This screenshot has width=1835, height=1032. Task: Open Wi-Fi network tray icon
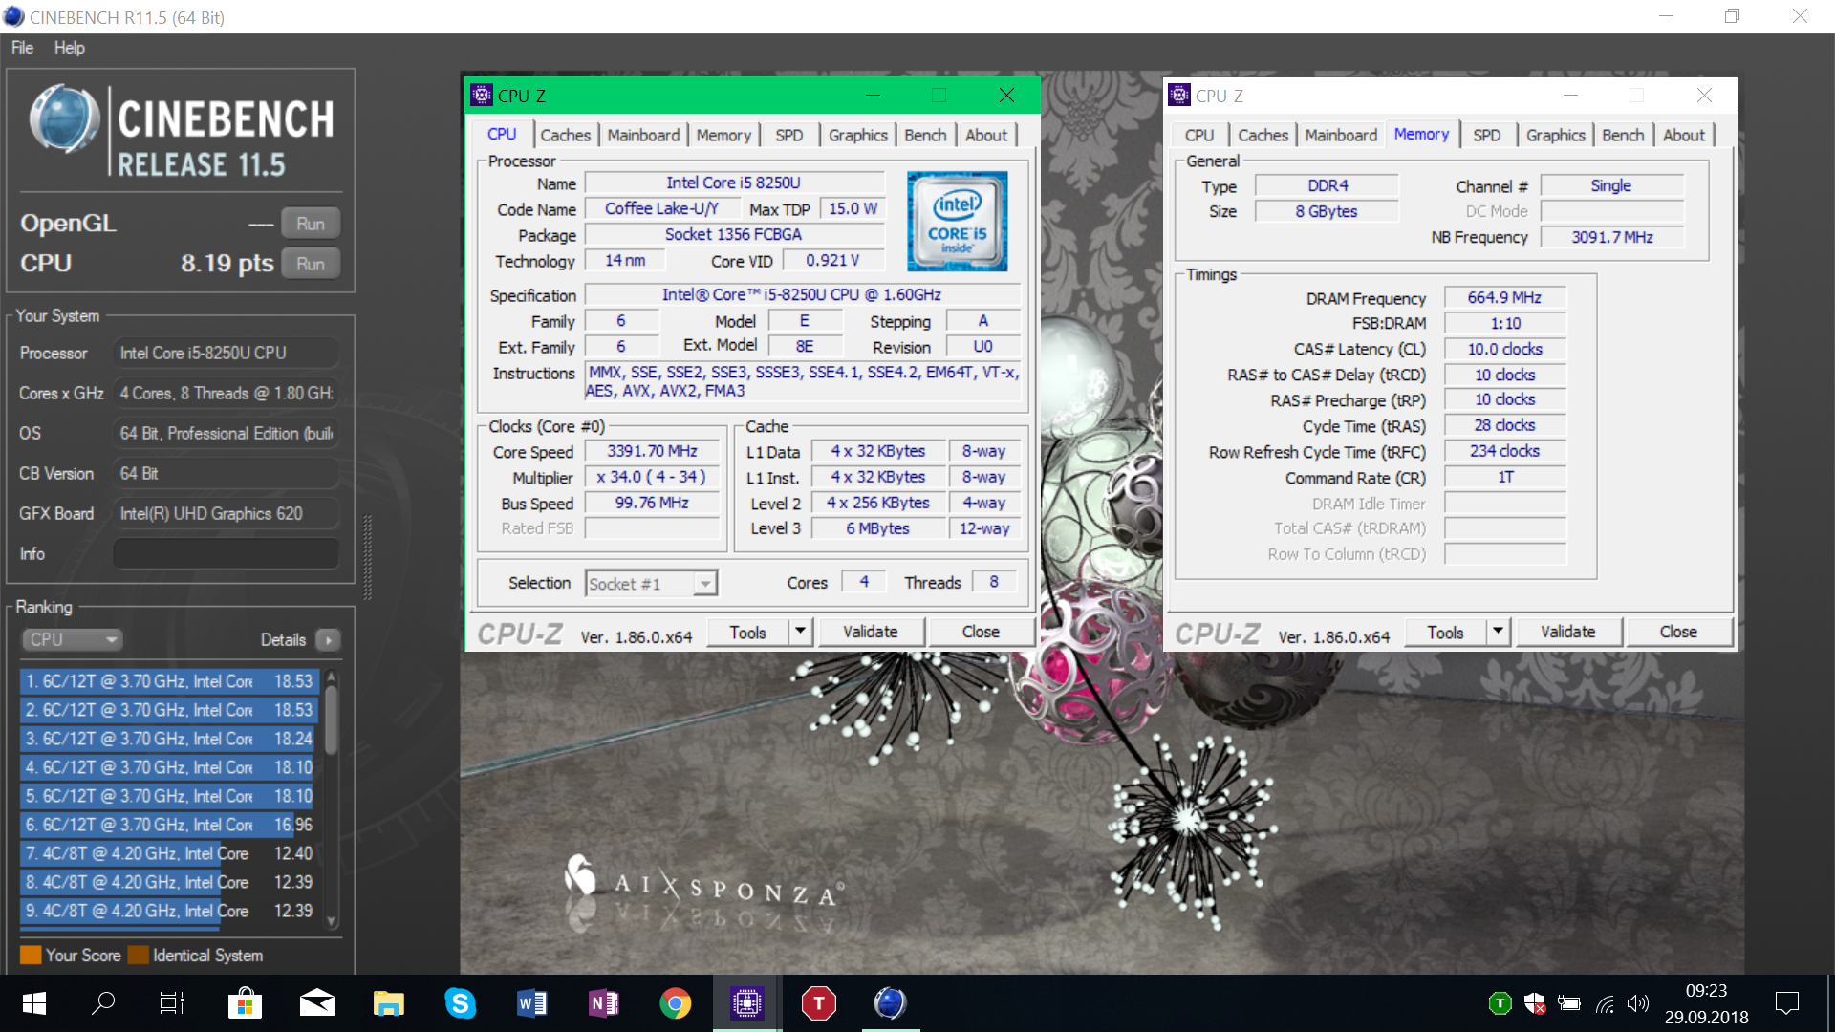1605,1004
